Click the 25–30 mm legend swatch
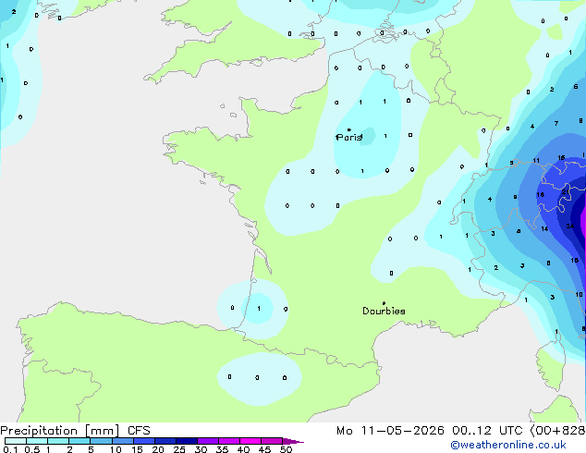Viewport: 586px width, 453px height. coord(187,441)
